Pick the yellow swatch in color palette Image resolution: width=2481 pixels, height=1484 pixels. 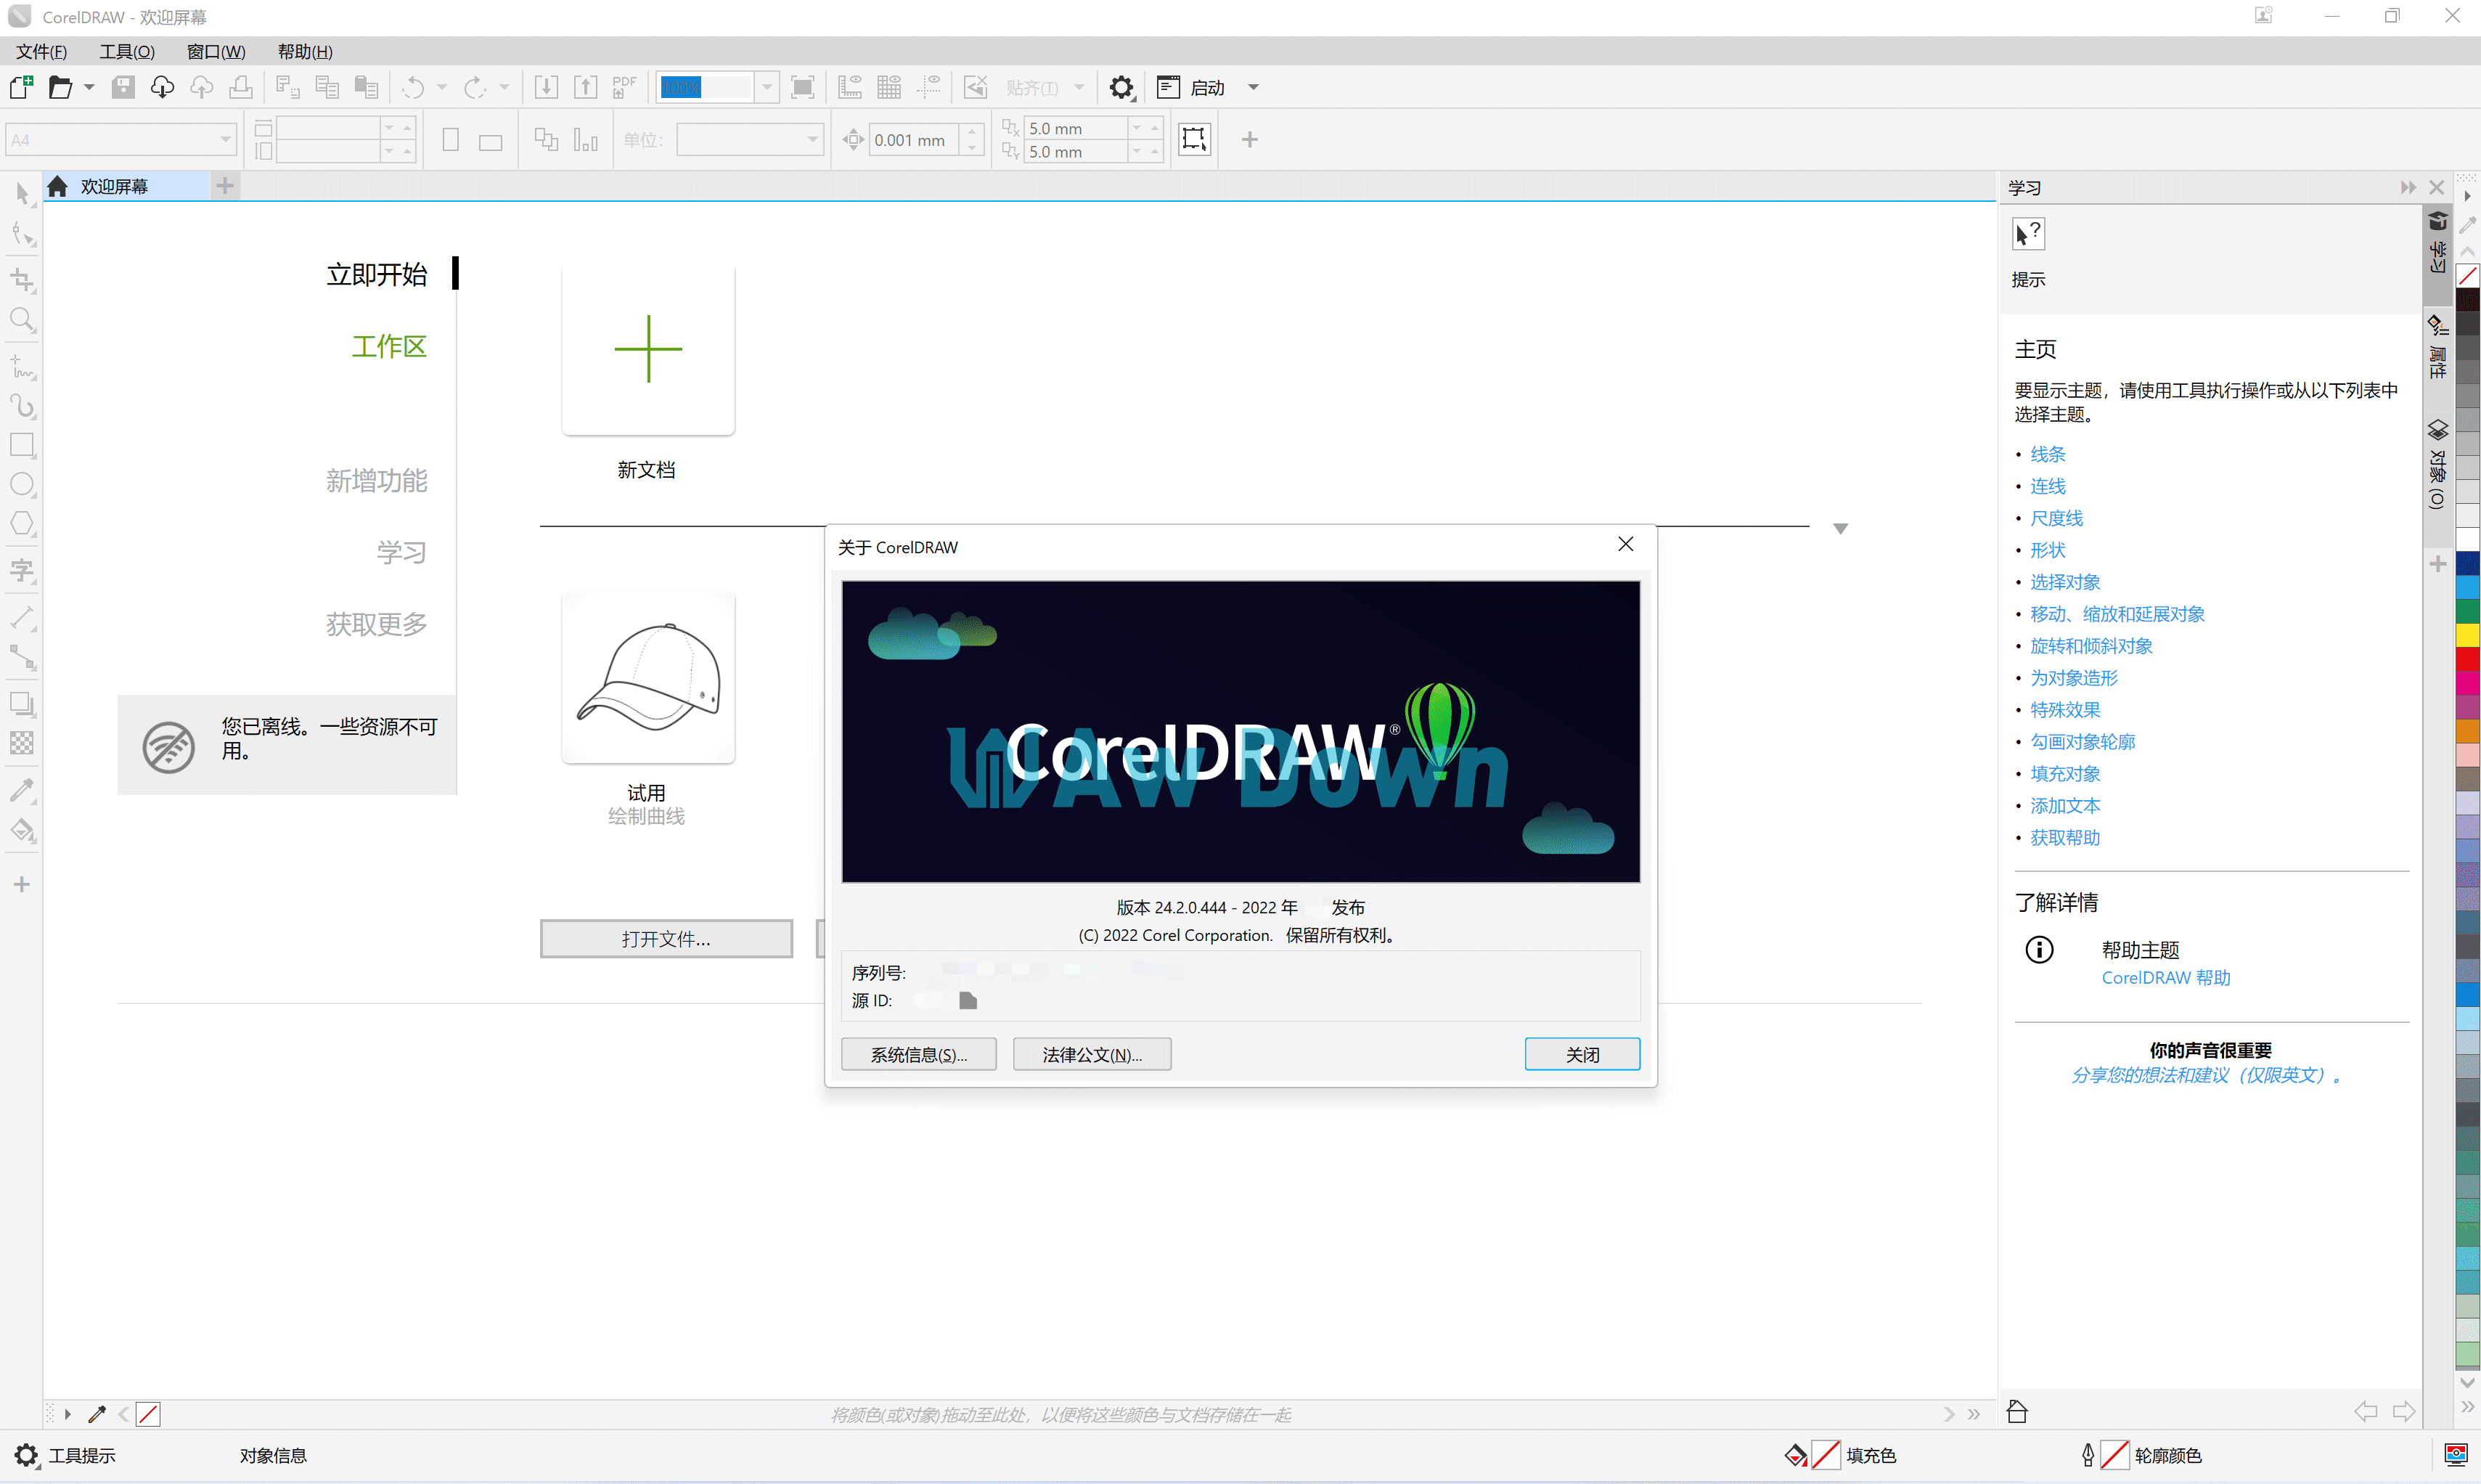pos(2468,635)
